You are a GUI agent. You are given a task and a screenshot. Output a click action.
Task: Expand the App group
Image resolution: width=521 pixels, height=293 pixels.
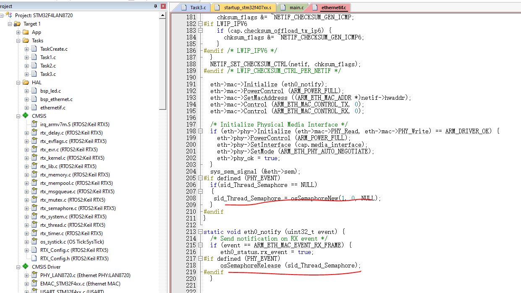click(18, 32)
